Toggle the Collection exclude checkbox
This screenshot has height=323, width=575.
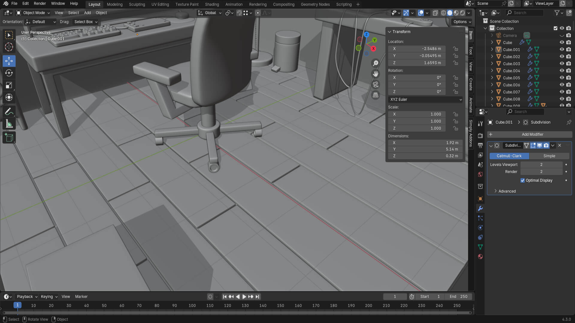[556, 28]
